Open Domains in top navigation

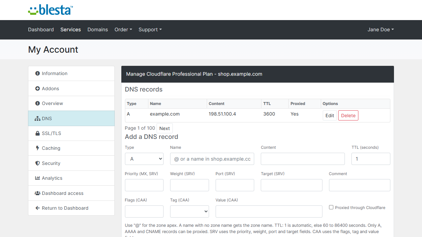click(x=98, y=30)
